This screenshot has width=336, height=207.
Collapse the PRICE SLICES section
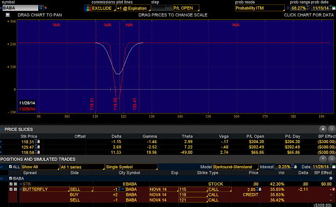click(2, 130)
